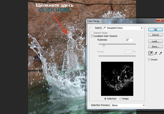Choose the Selection radio button
The width and height of the screenshot is (164, 114).
(x=105, y=98)
